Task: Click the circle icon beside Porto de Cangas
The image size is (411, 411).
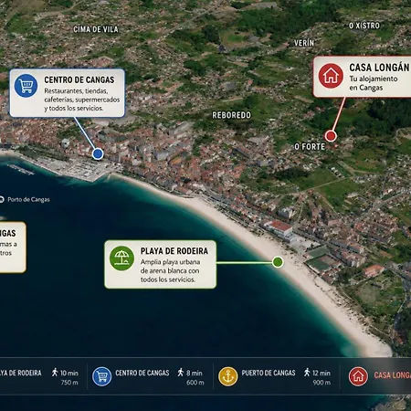Action: click(x=1, y=199)
